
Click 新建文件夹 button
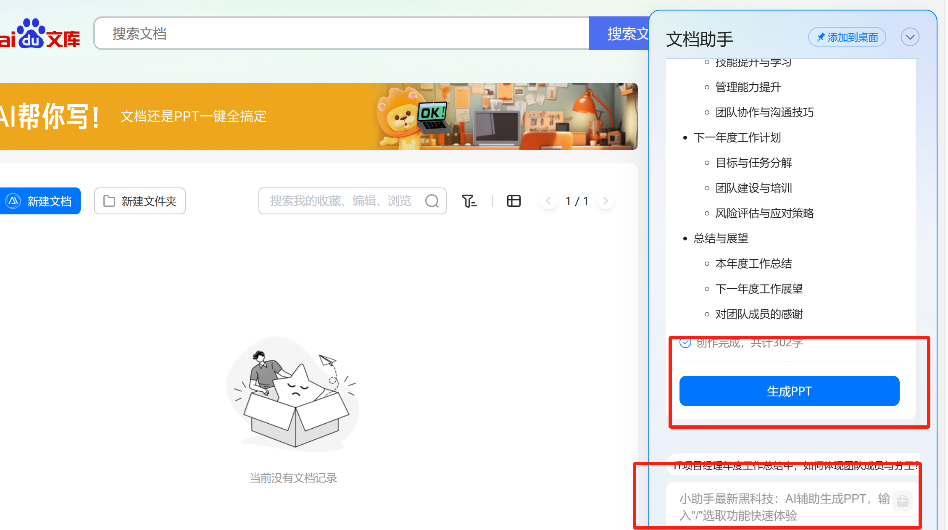[x=140, y=201]
